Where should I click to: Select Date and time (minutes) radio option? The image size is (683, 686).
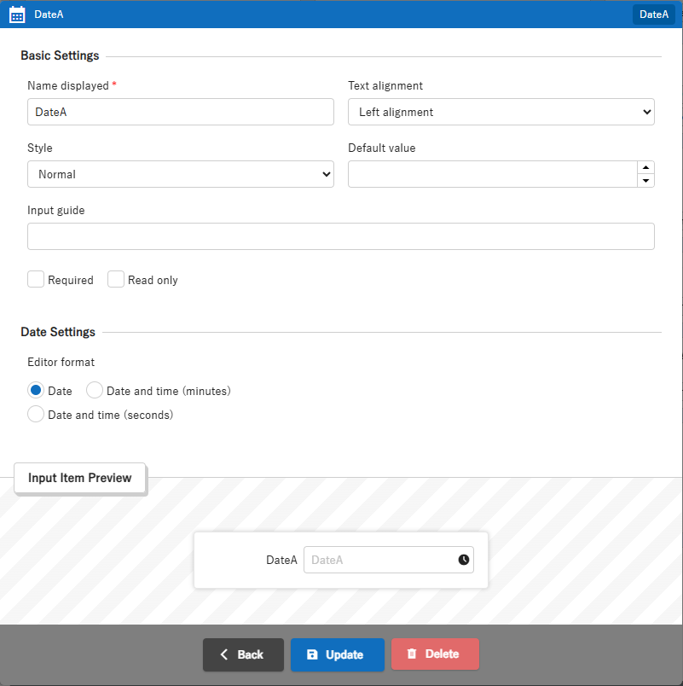95,390
